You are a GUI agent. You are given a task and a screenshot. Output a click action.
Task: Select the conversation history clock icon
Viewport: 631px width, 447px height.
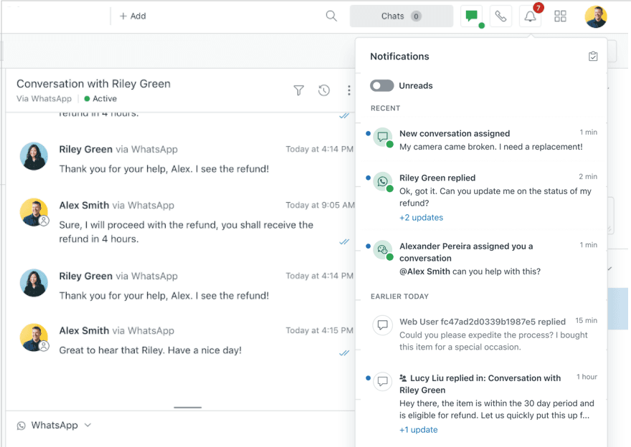(323, 90)
